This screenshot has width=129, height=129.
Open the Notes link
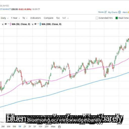pos(101,12)
